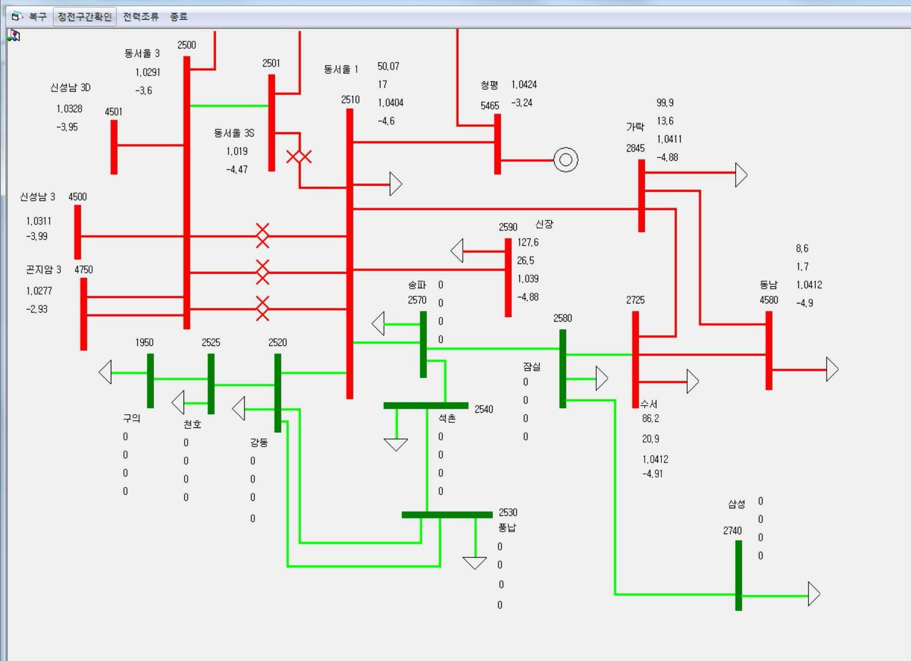Click the 종료 menu item
Viewport: 911px width, 661px height.
tap(179, 17)
